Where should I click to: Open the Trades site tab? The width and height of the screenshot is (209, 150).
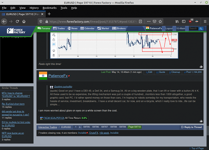[x=59, y=28]
